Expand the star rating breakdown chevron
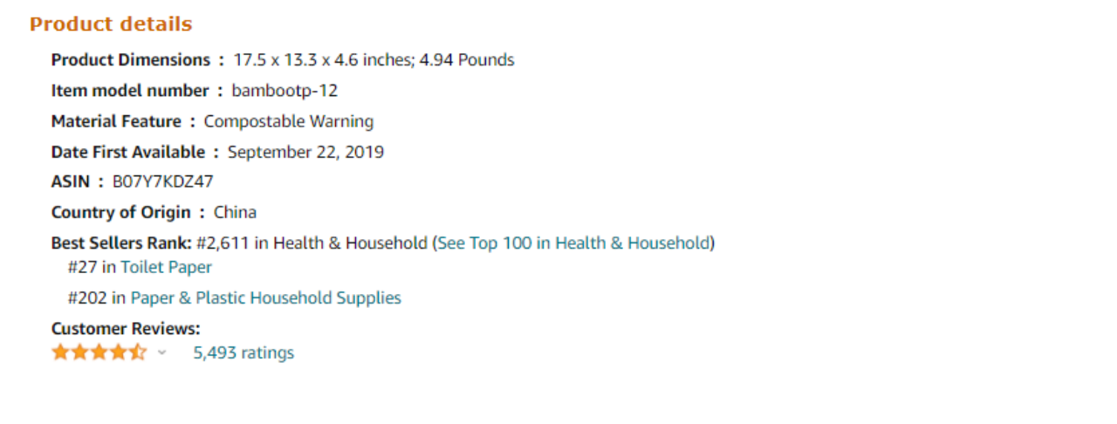 pyautogui.click(x=161, y=352)
